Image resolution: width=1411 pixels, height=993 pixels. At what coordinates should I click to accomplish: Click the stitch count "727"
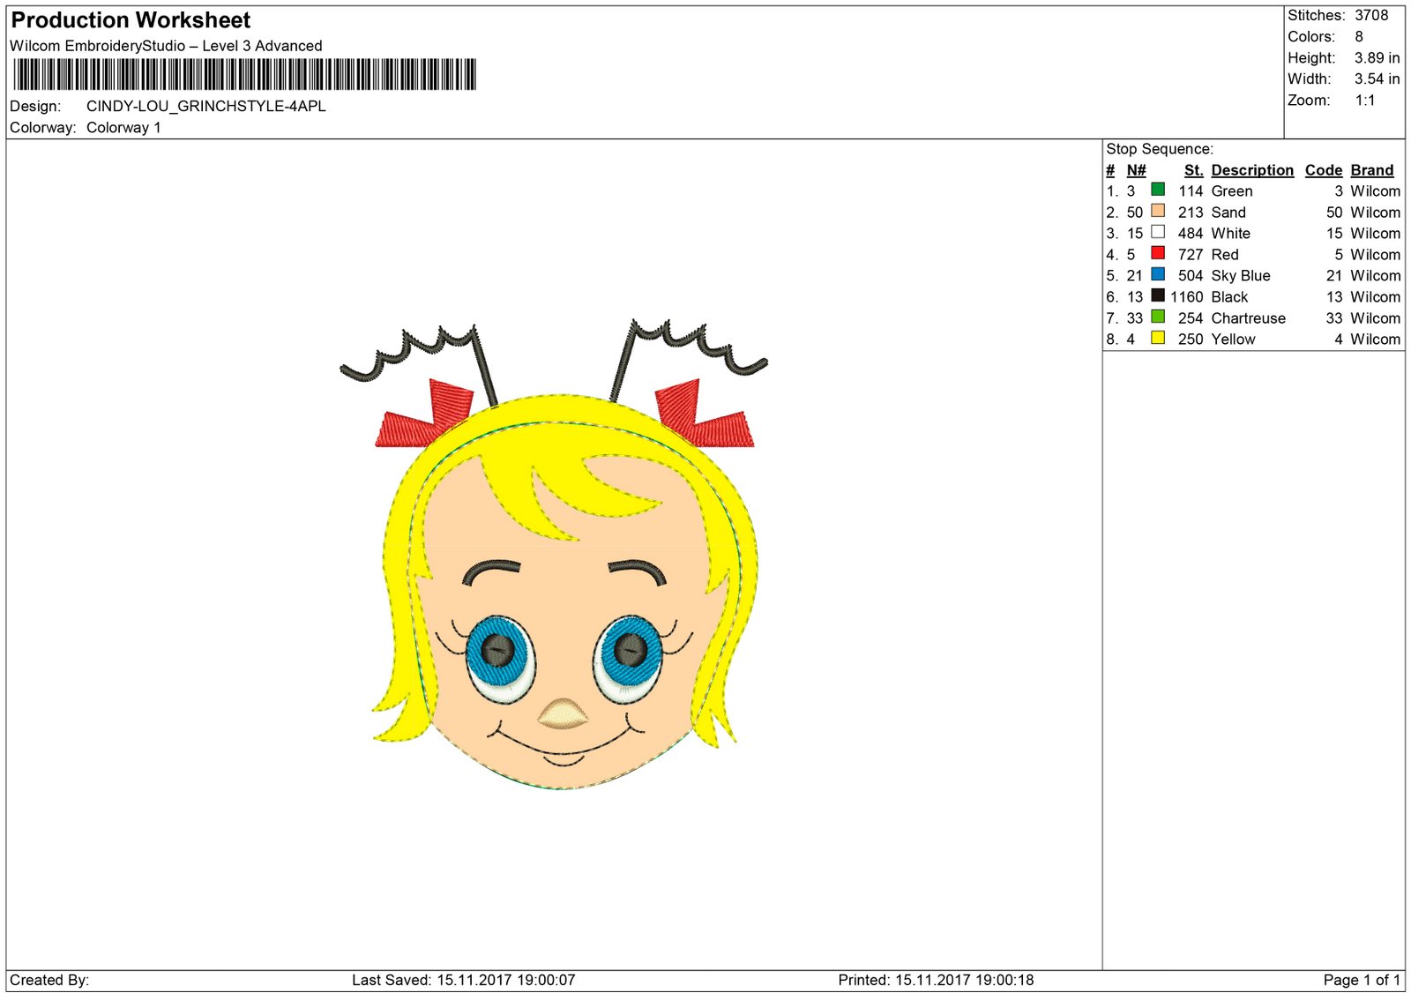(1191, 255)
